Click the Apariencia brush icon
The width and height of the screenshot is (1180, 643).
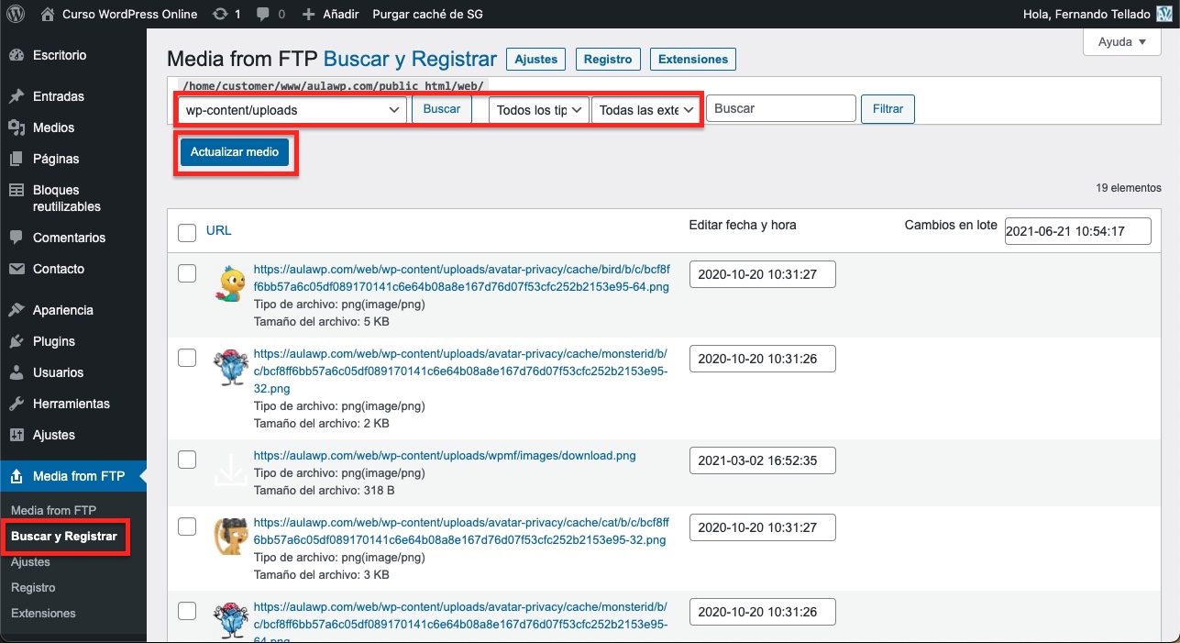16,310
